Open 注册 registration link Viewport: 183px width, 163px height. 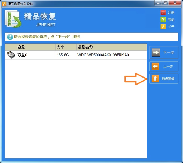[x=171, y=13]
